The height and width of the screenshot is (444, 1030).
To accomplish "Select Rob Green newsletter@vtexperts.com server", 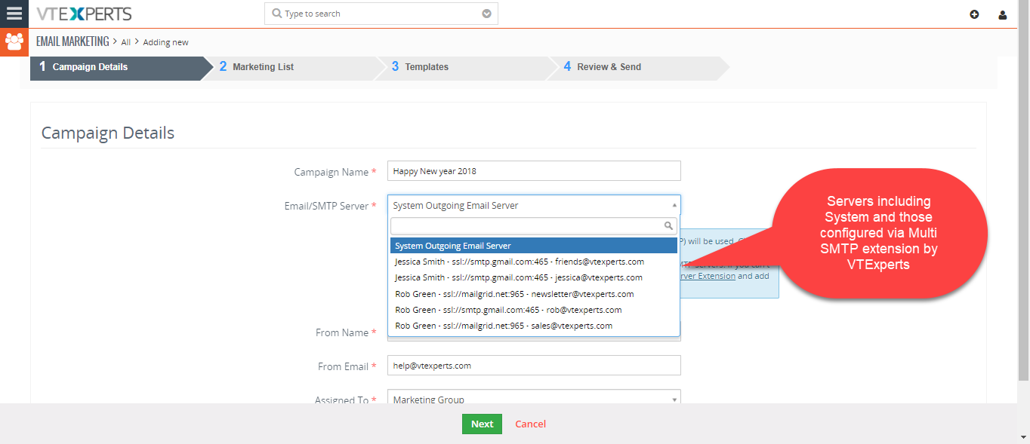I will click(534, 294).
